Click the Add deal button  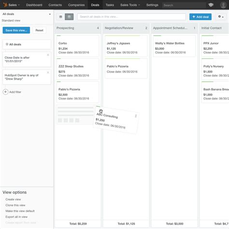click(200, 17)
